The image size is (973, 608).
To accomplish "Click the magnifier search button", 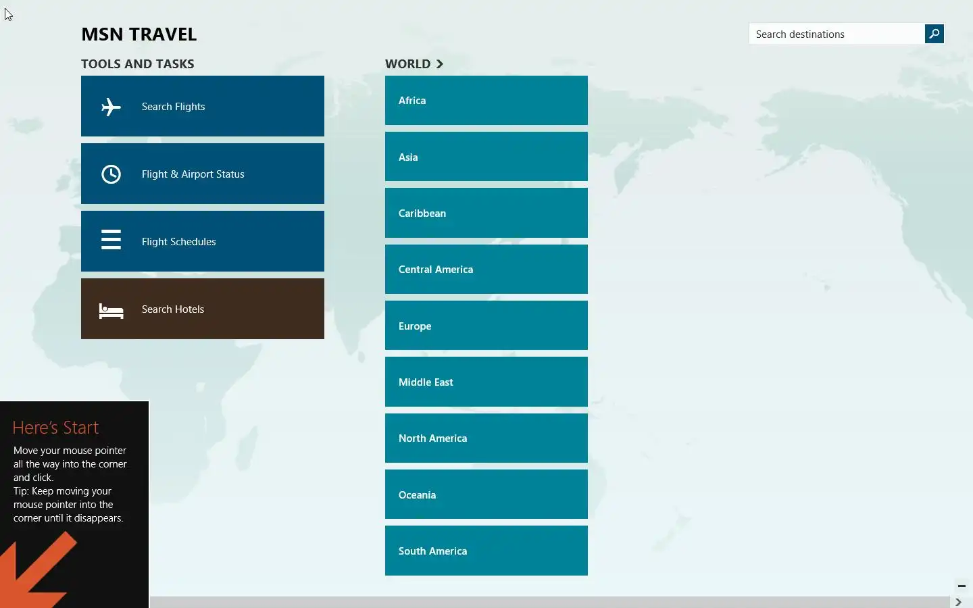I will coord(934,34).
